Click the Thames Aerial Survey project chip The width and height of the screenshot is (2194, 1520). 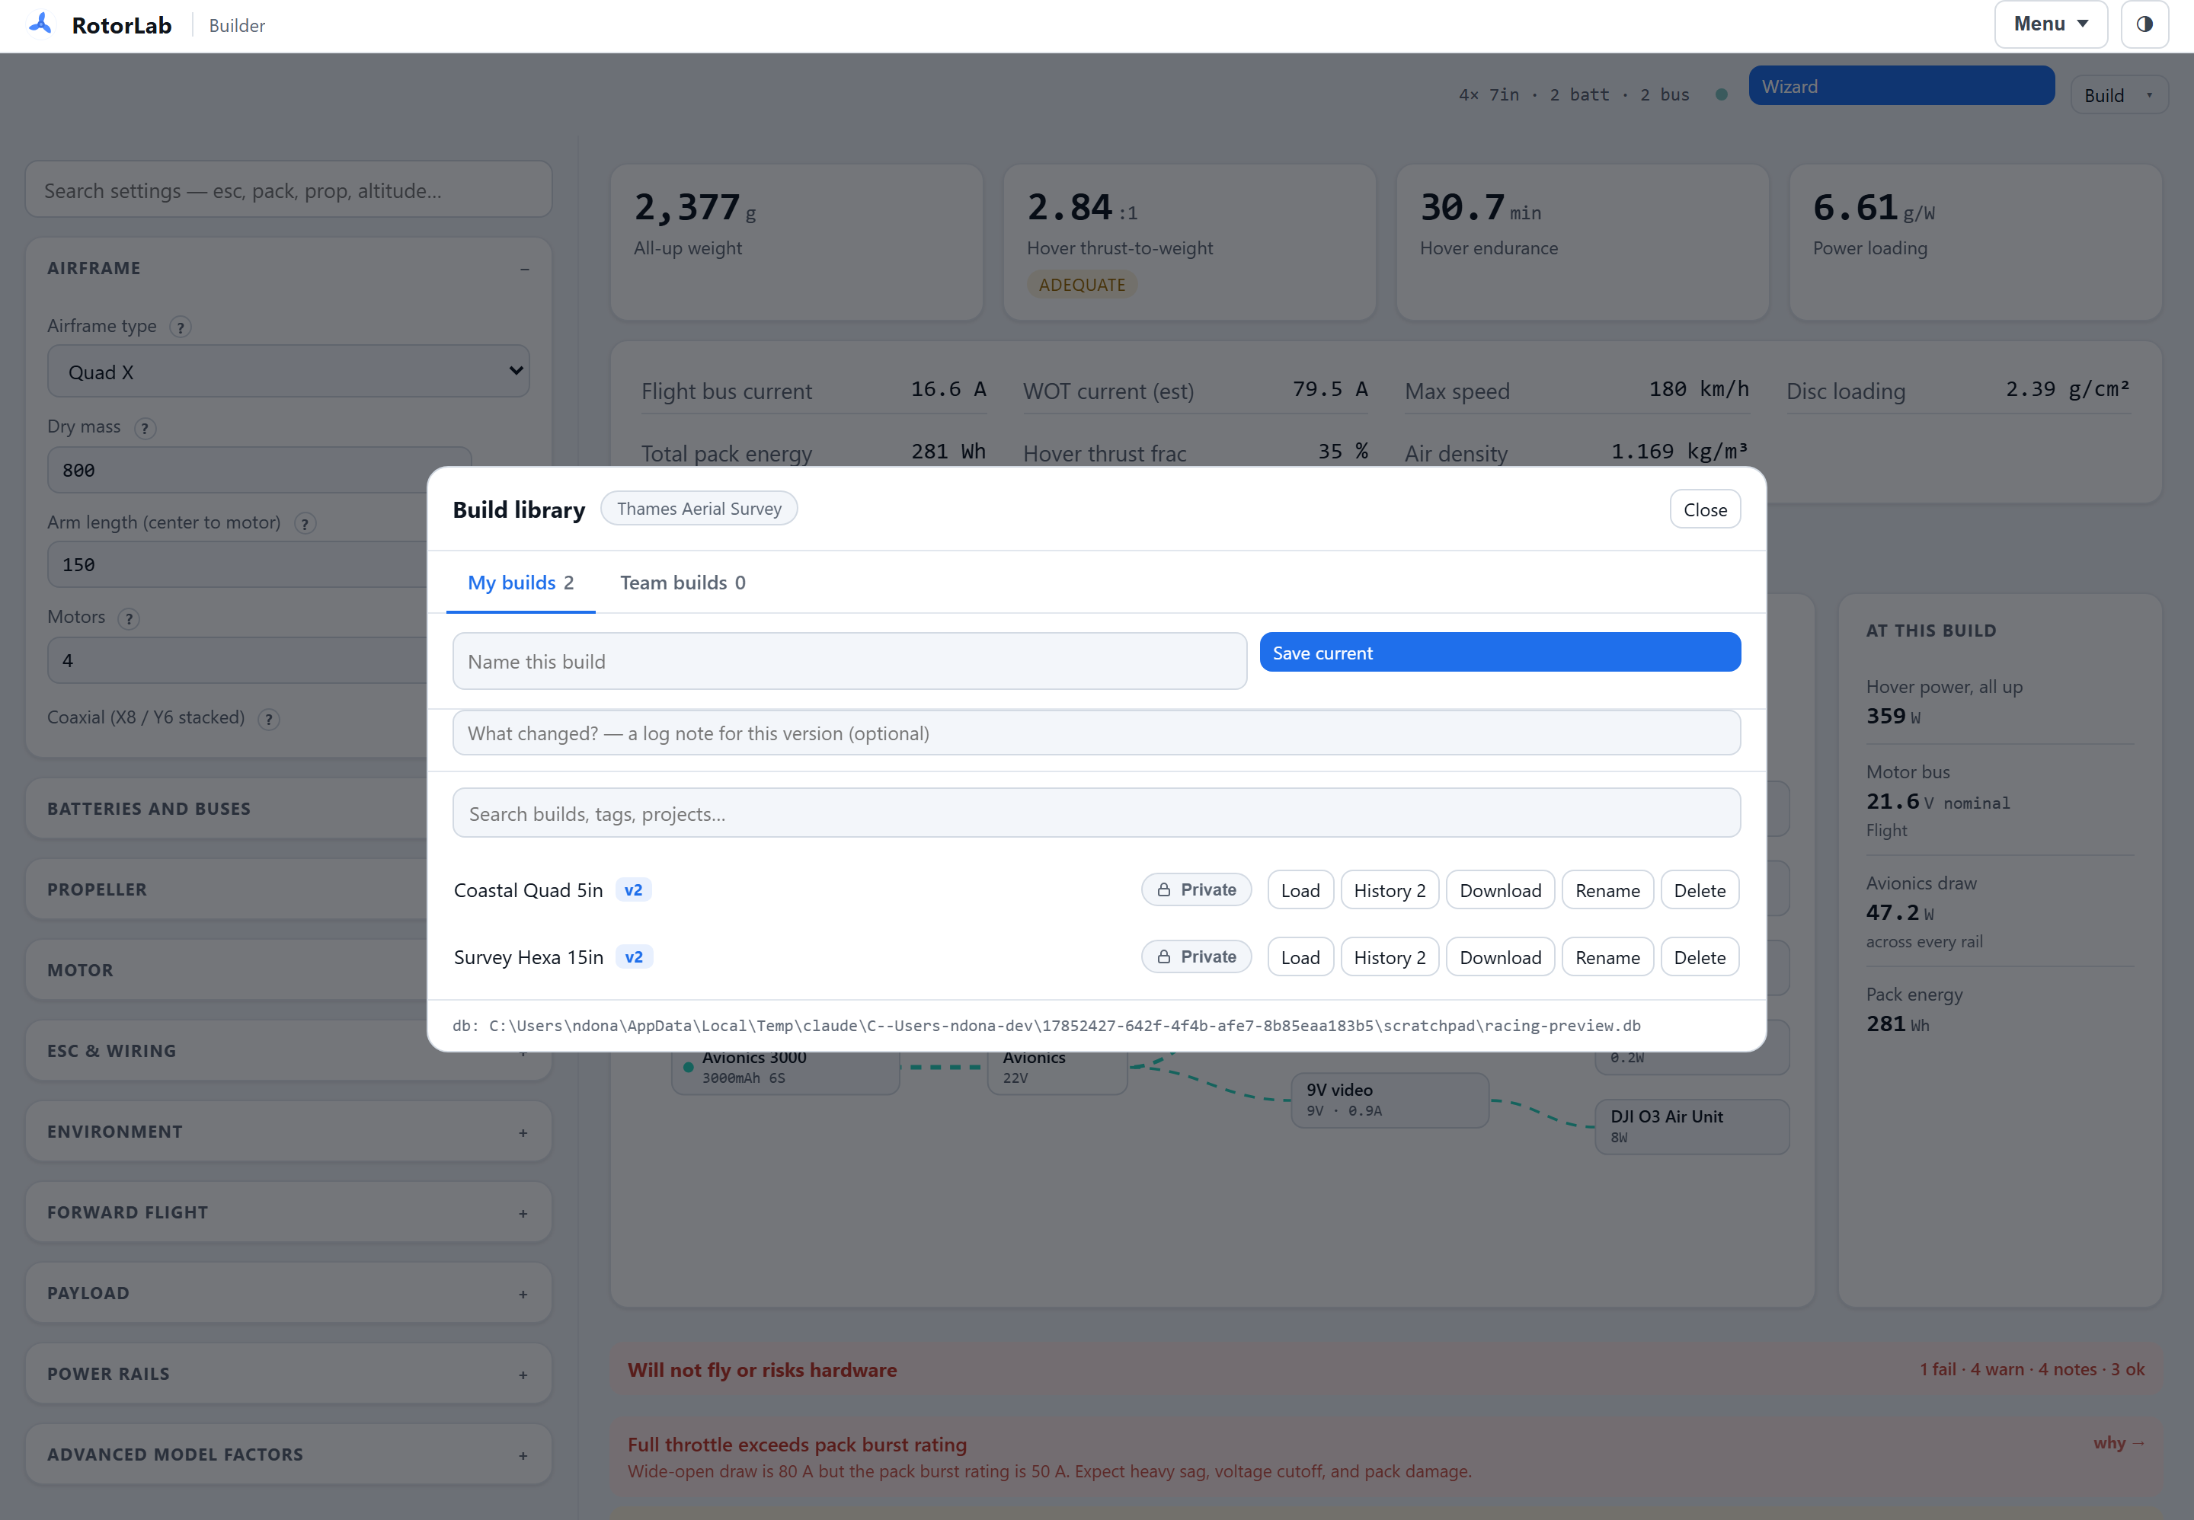point(699,509)
